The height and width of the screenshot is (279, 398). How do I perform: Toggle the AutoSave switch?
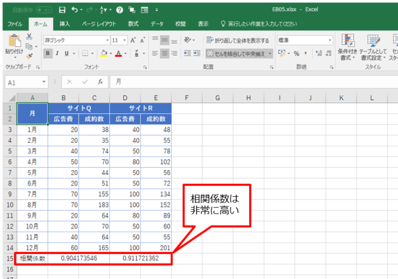[x=44, y=9]
